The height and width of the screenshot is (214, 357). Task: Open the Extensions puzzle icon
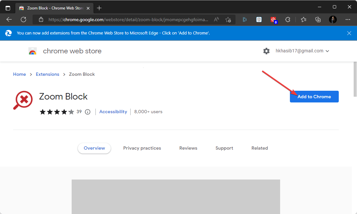point(288,20)
